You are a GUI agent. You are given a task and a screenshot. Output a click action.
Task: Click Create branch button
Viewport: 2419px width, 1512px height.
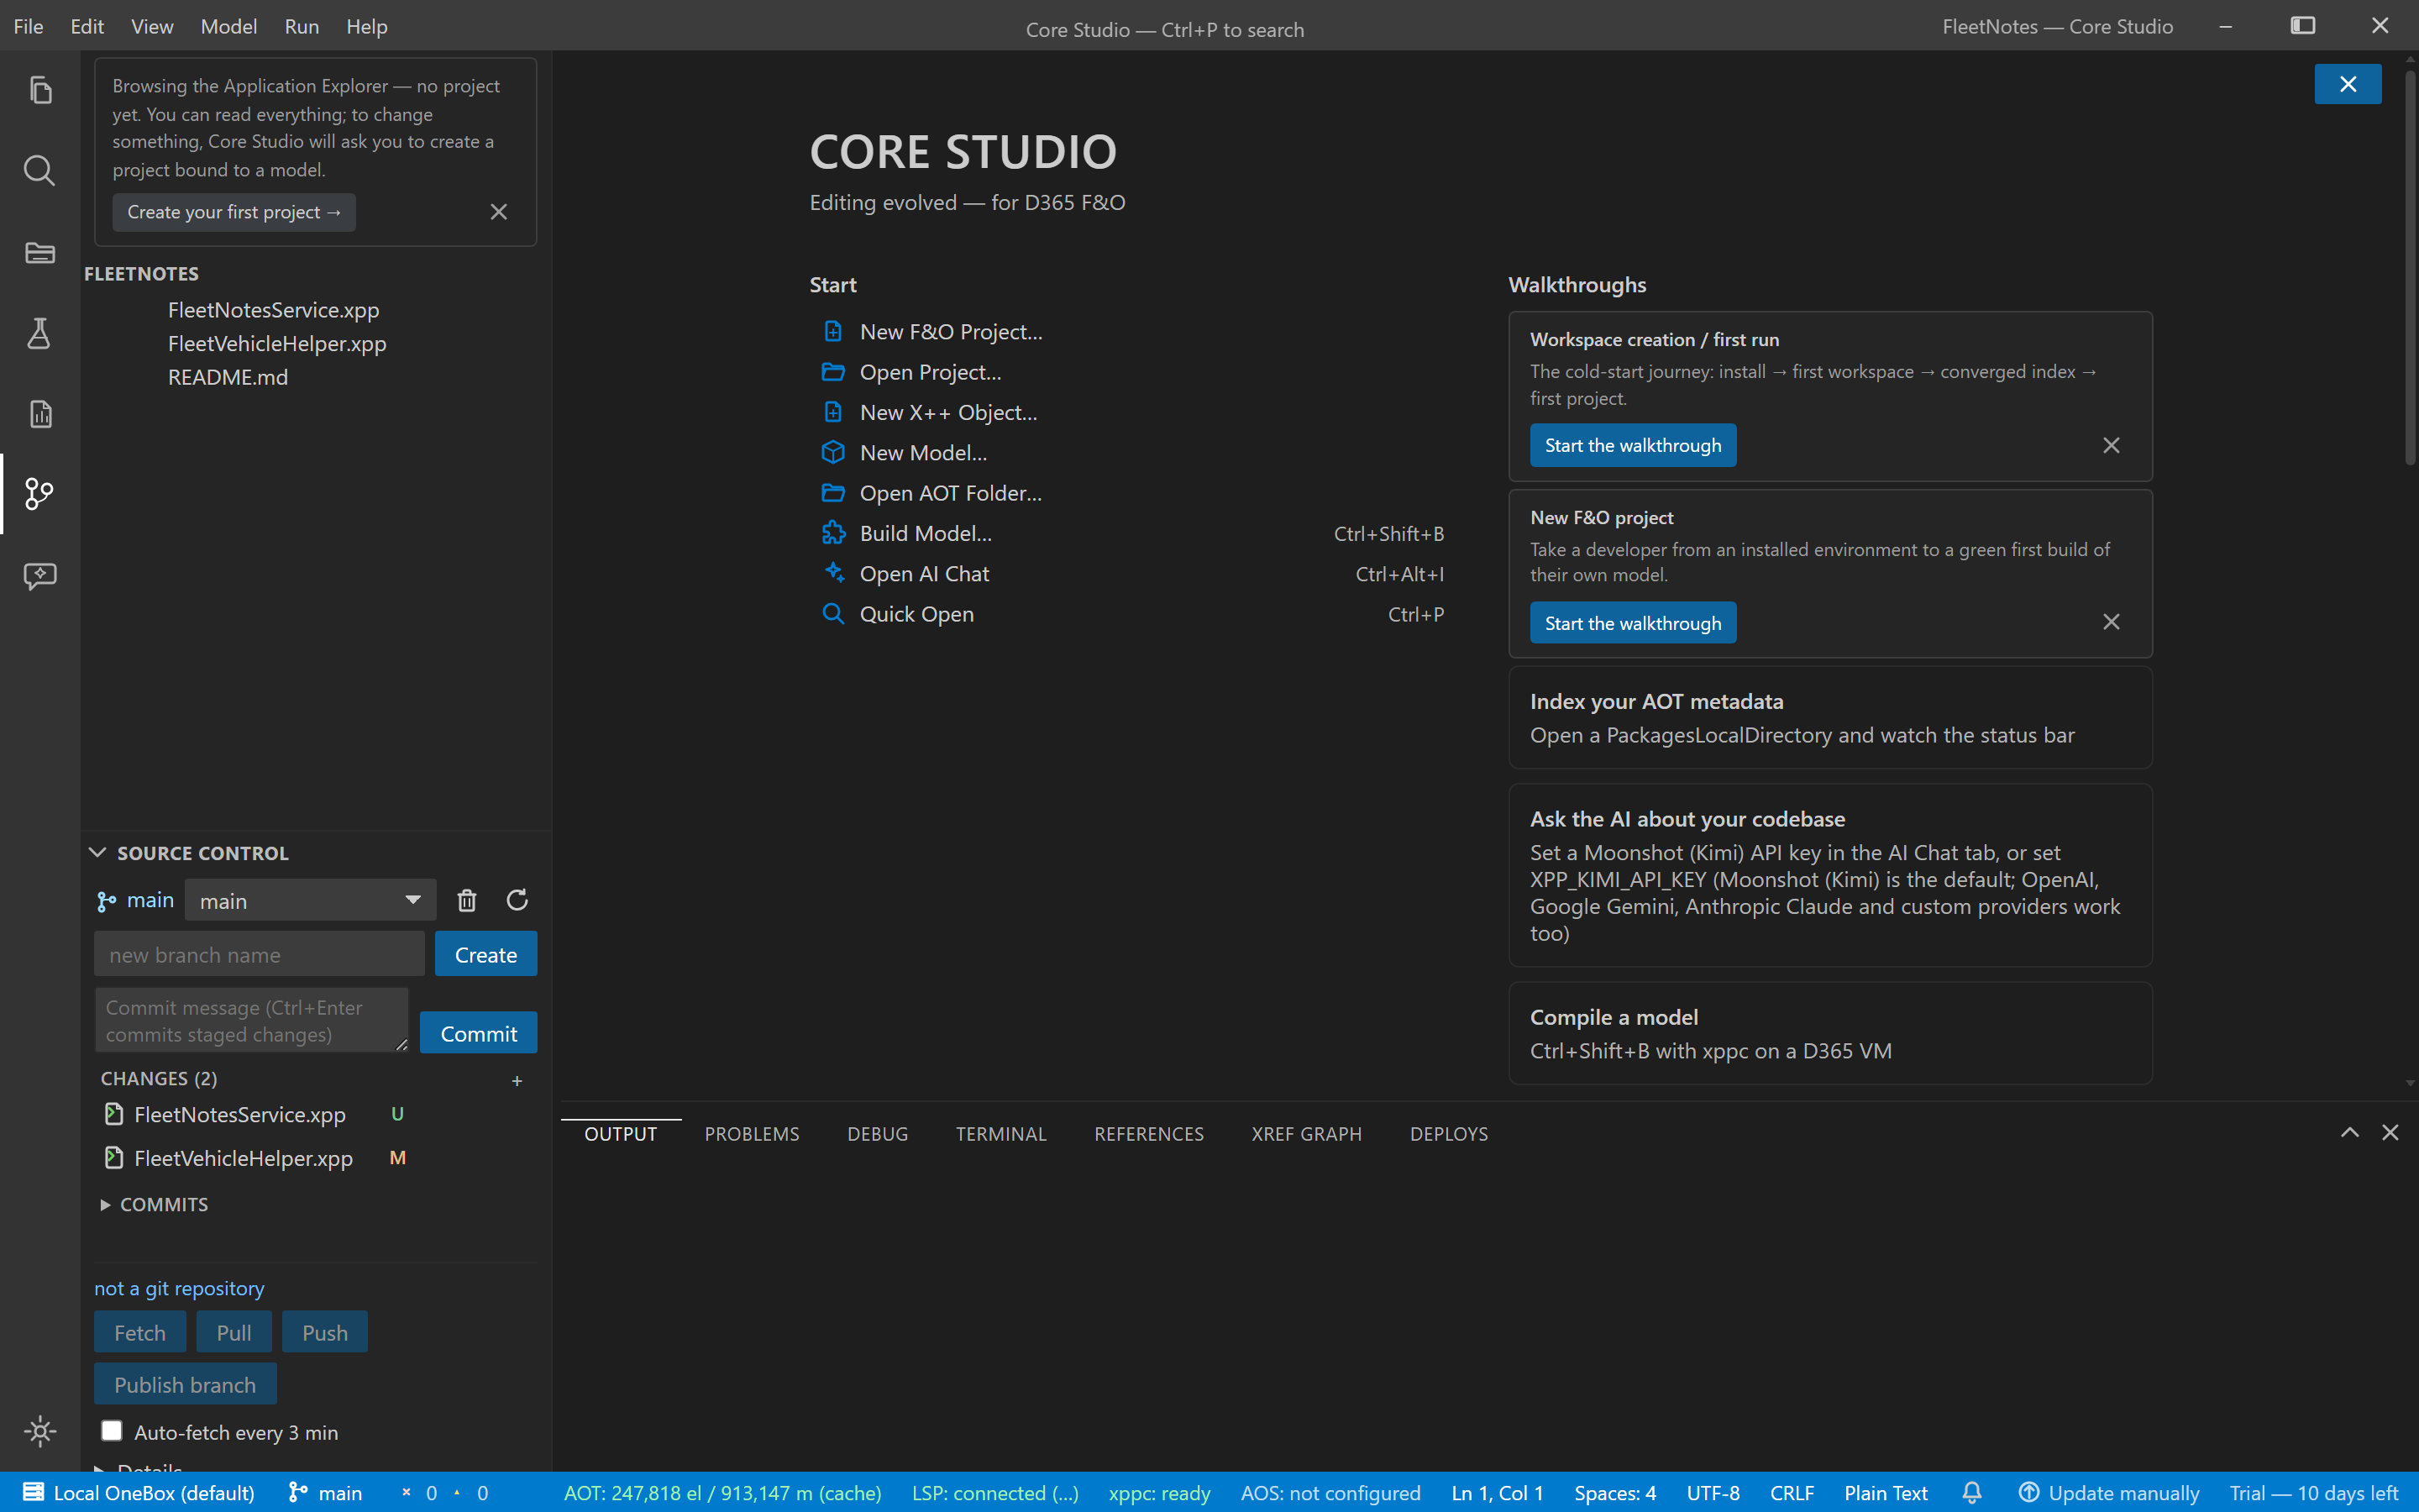click(x=485, y=954)
